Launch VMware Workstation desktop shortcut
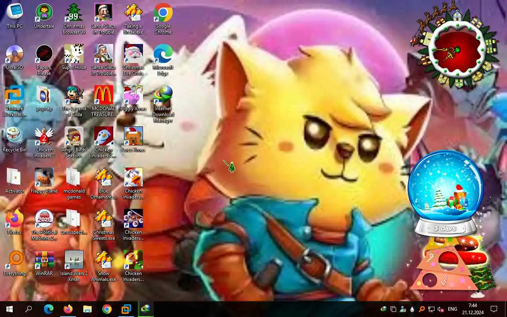507x317 pixels. [15, 101]
